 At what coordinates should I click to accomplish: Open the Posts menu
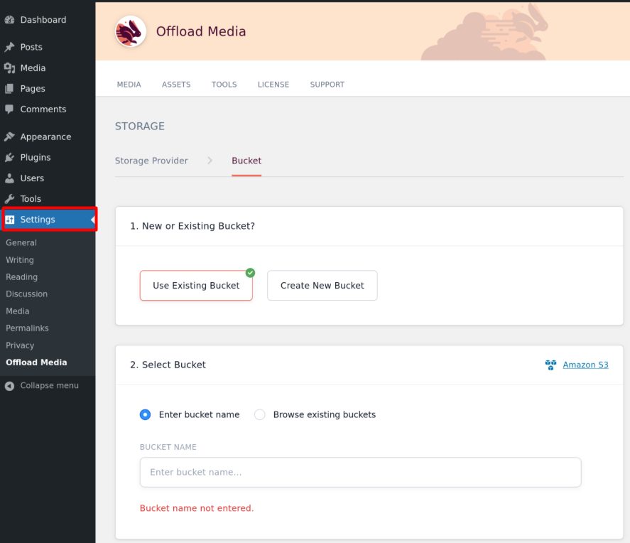point(31,47)
